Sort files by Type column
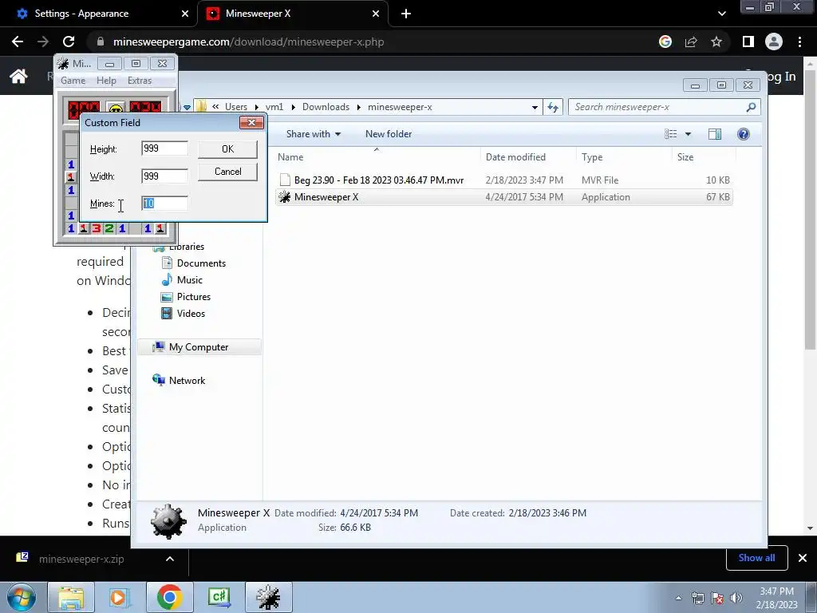Viewport: 817px width, 613px height. click(624, 157)
